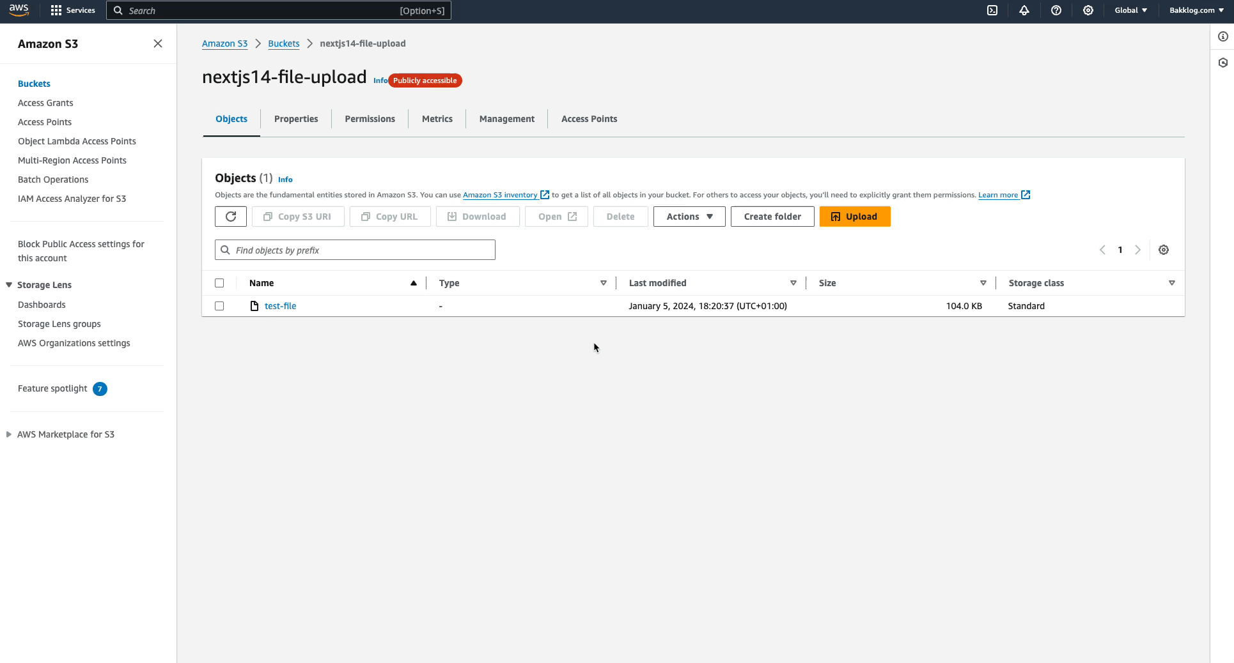Open the Services menu grid icon
This screenshot has width=1234, height=663.
56,10
